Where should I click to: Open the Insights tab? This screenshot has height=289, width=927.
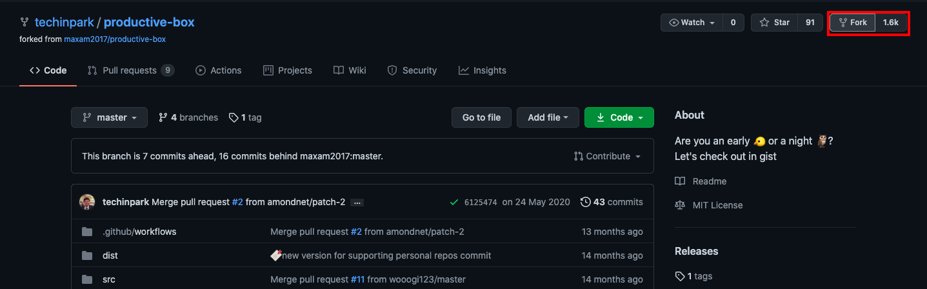(483, 70)
